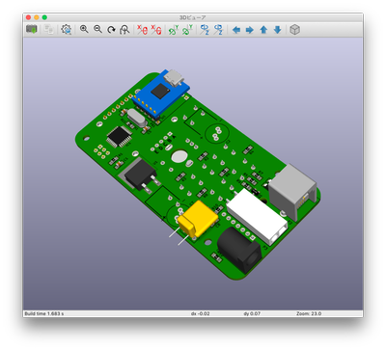Fit the board in page
386x350 pixels.
(x=124, y=30)
